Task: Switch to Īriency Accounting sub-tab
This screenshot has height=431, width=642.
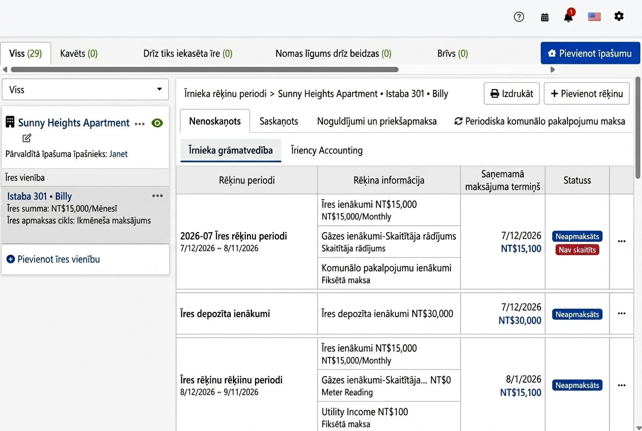Action: click(x=327, y=150)
